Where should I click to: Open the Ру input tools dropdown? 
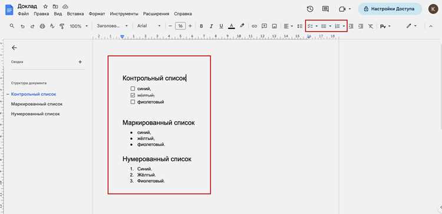tap(385, 26)
